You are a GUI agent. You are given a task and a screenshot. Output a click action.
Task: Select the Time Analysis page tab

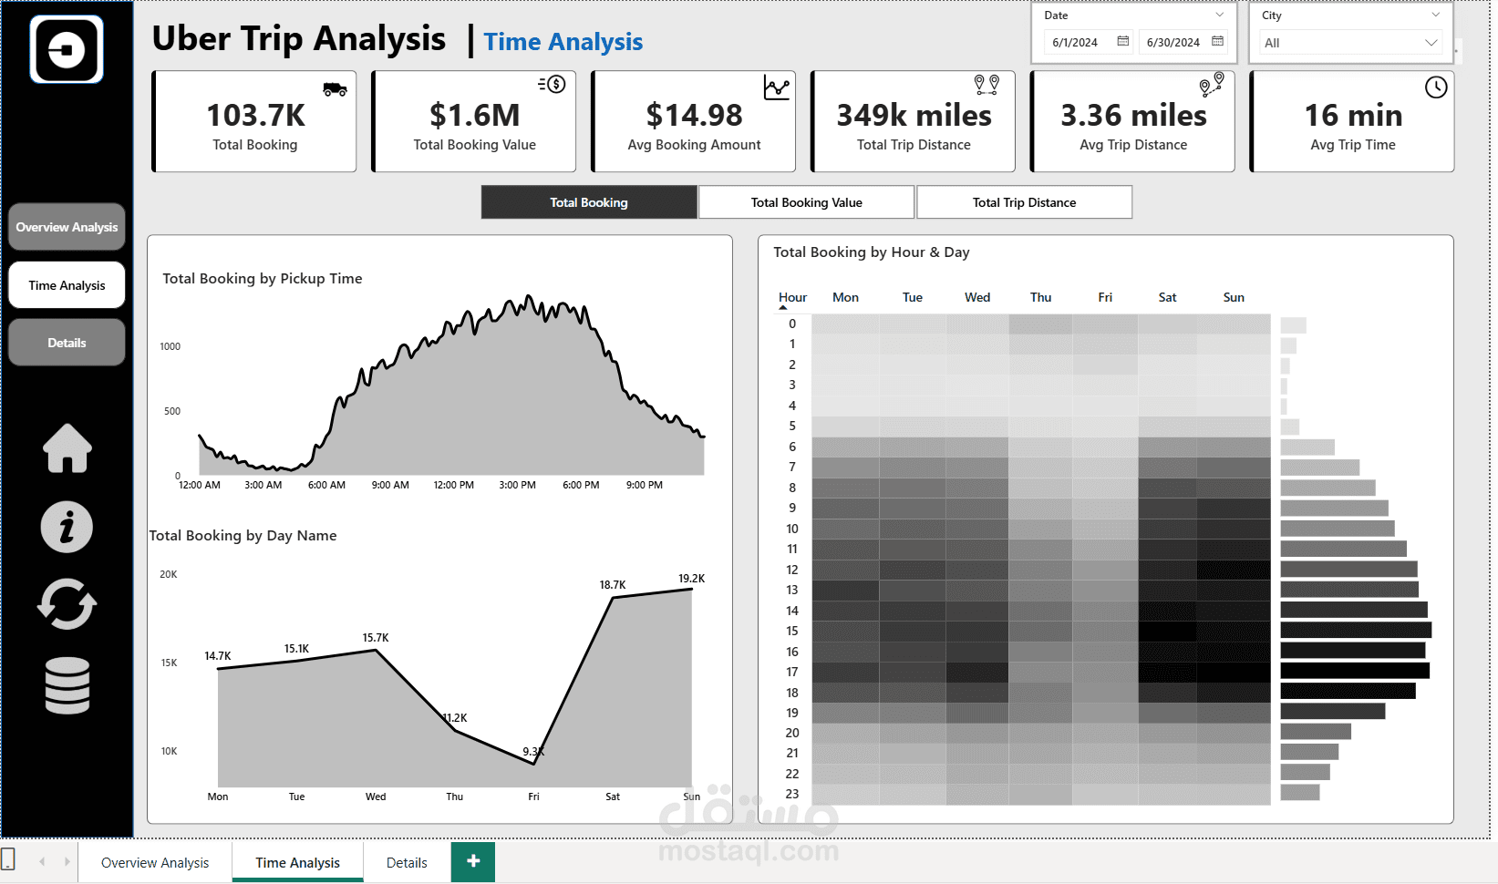pyautogui.click(x=297, y=862)
